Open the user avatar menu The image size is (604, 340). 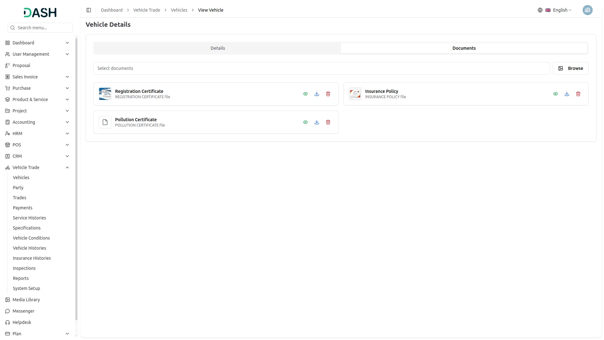[x=587, y=10]
